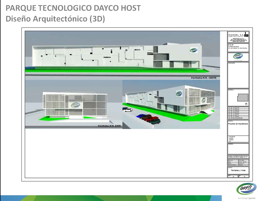
Task: Click the revision table in the title block
Action: 238,113
